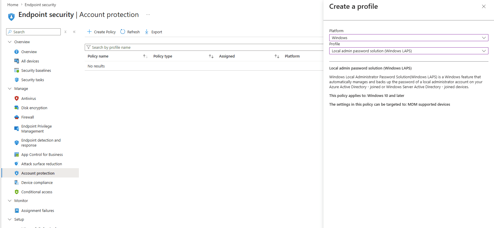This screenshot has width=494, height=228.
Task: Collapse the sidebar using double chevron icon
Action: 74,32
